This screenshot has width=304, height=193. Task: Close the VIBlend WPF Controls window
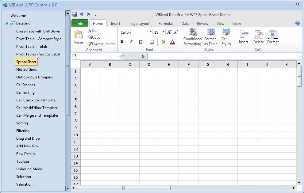pyautogui.click(x=298, y=5)
